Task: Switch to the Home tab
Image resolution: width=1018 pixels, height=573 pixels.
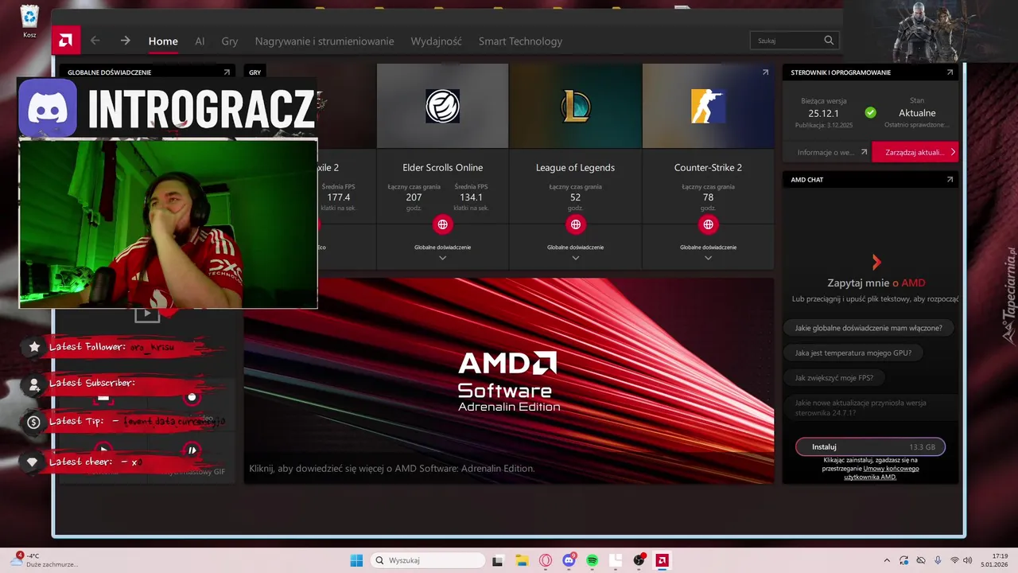Action: tap(163, 41)
